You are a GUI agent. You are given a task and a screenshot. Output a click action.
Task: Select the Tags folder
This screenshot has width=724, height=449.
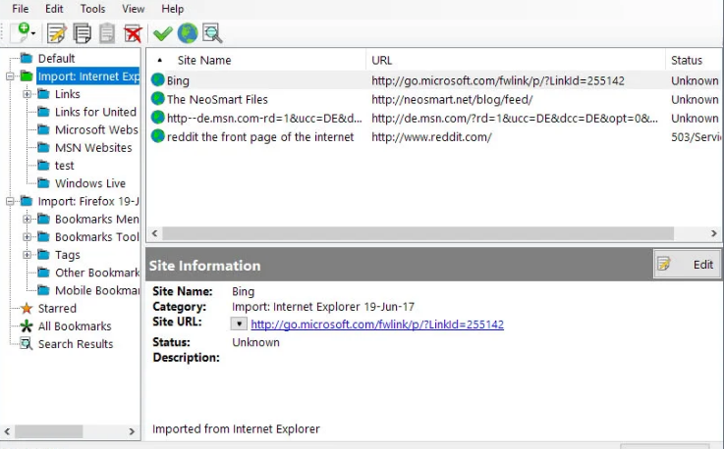pos(68,255)
